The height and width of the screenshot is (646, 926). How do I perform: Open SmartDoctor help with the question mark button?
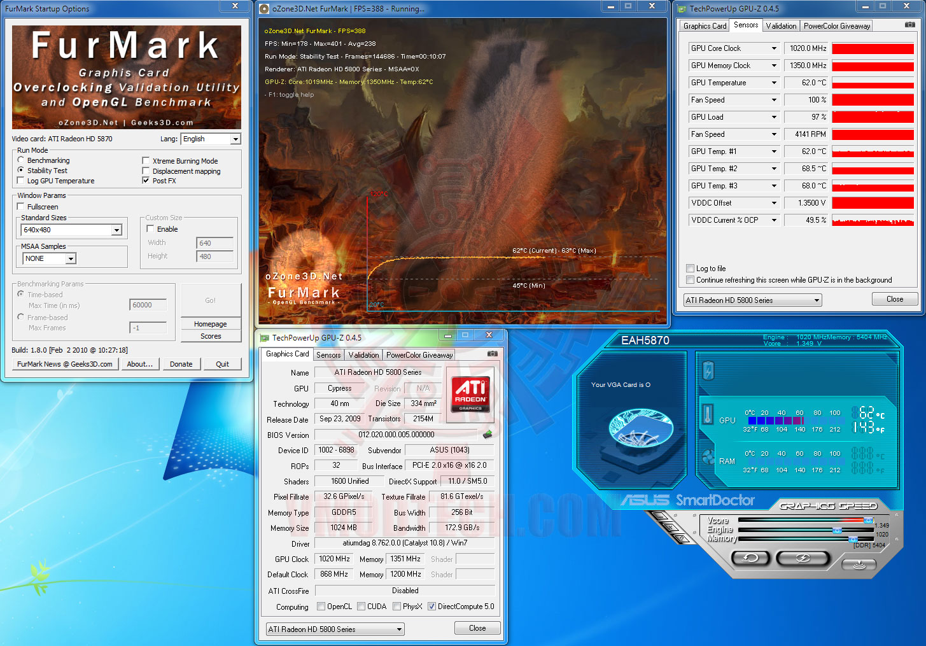coord(682,538)
